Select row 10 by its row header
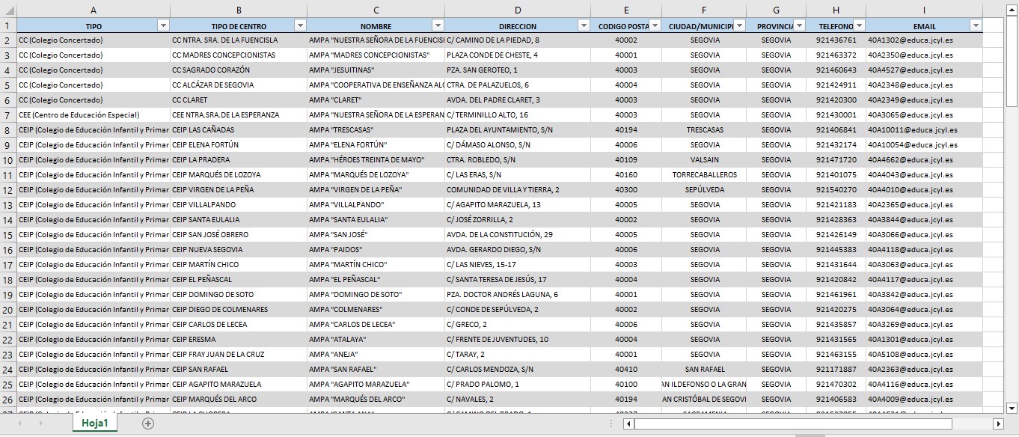 [x=8, y=160]
